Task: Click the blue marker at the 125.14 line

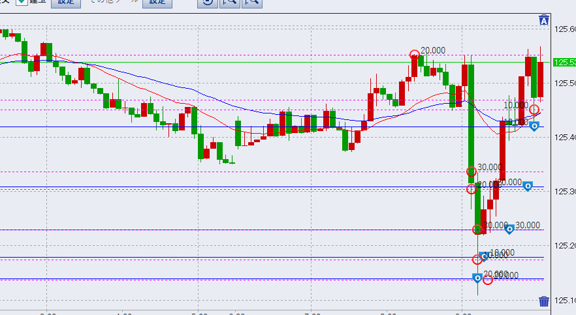Action: [477, 278]
